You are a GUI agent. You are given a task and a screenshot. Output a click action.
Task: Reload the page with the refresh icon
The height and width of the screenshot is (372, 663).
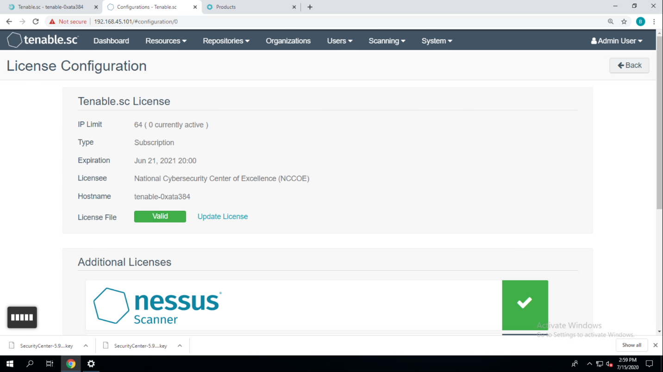click(36, 21)
